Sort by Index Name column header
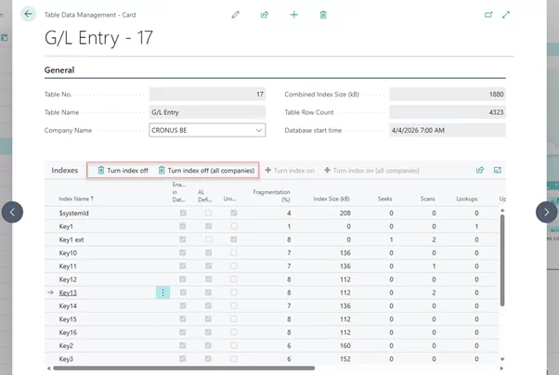Viewport: 559px width, 375px height. 76,199
